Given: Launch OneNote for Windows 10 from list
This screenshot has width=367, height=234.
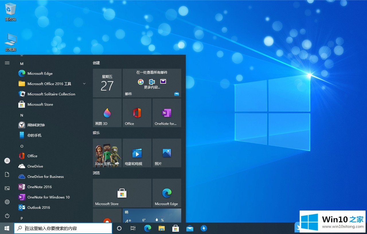Looking at the screenshot, I should [x=52, y=197].
